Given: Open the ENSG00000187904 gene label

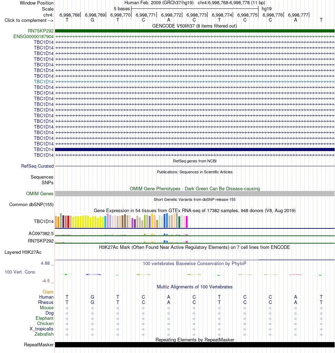Looking at the screenshot, I should [33, 36].
